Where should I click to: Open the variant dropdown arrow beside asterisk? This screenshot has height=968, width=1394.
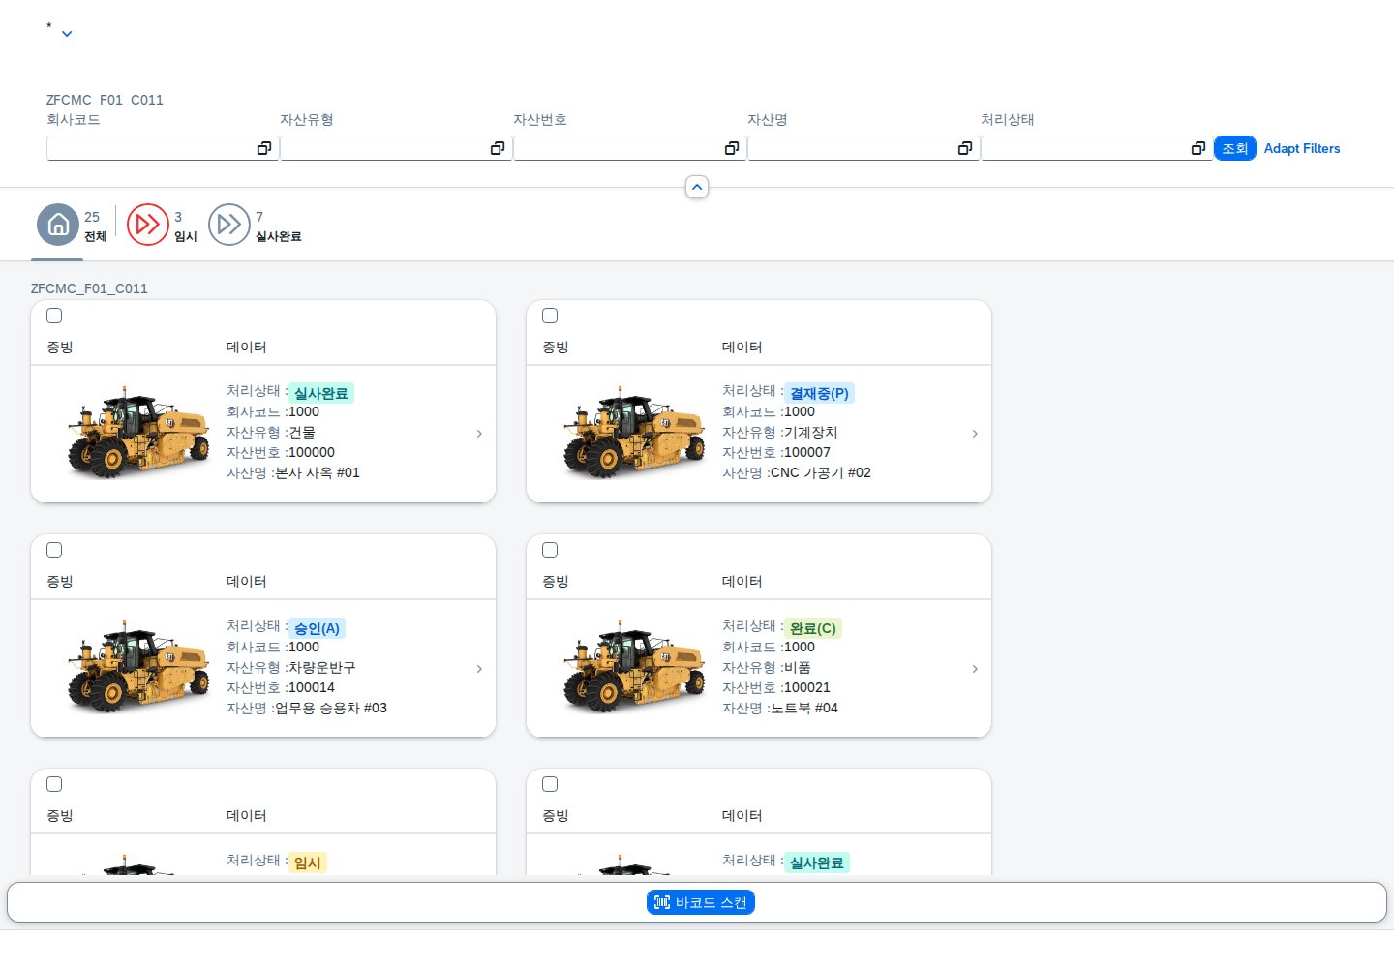67,34
